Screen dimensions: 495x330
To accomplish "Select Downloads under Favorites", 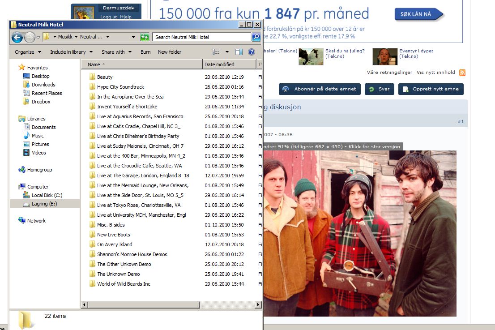I will point(43,85).
